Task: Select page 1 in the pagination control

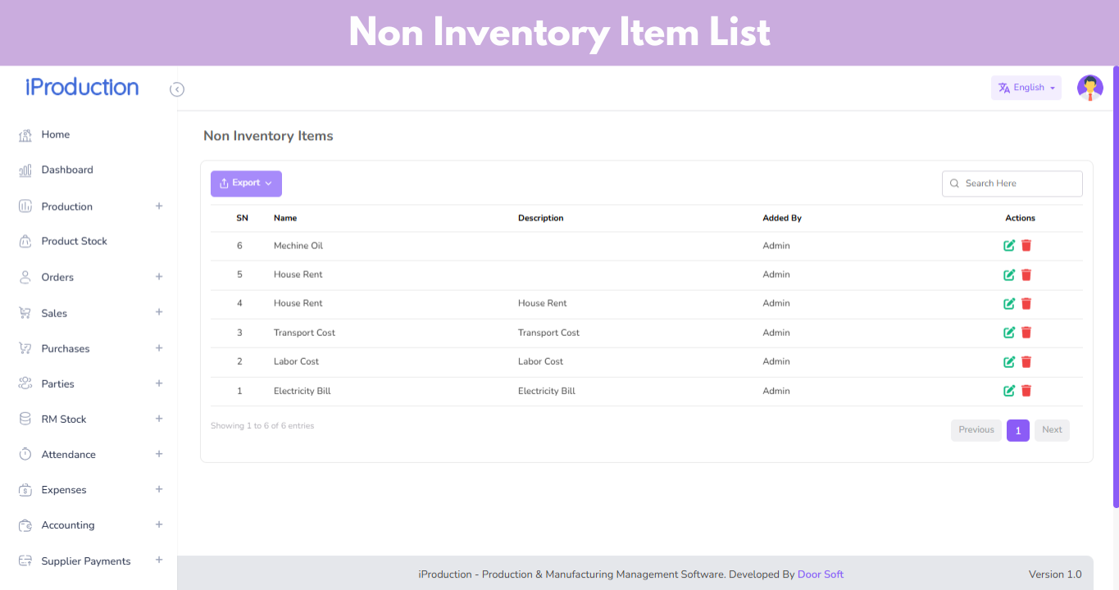Action: [1017, 430]
